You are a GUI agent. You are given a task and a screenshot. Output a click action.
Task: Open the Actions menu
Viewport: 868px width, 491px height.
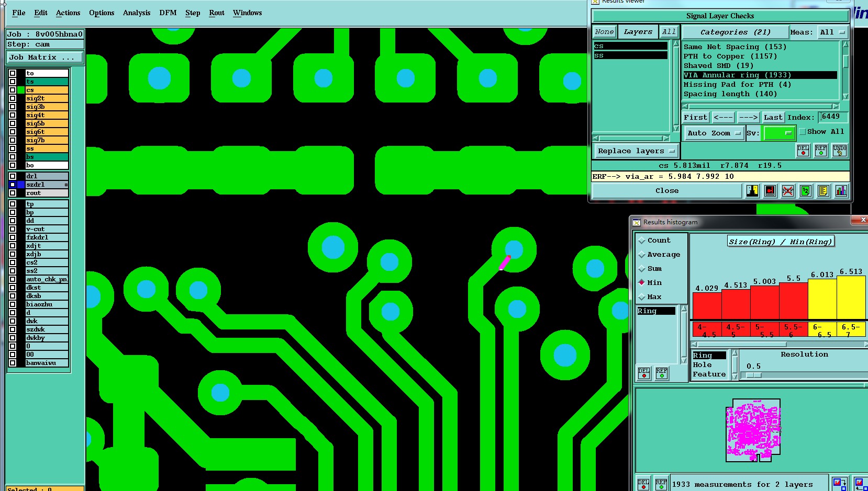(68, 13)
